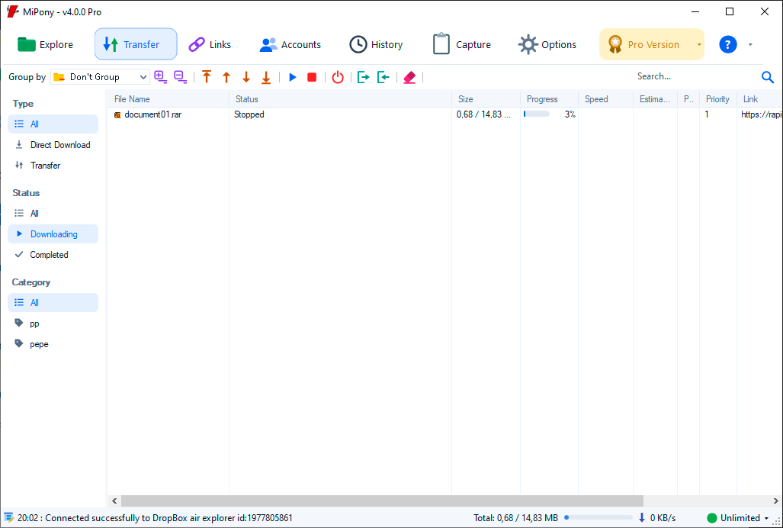Click the https://rapi link cell
Image resolution: width=783 pixels, height=528 pixels.
[761, 114]
